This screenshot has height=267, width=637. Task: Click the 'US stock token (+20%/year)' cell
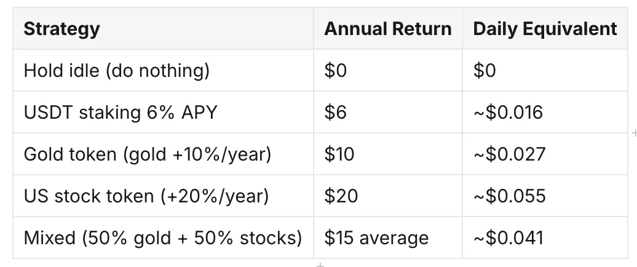(163, 196)
